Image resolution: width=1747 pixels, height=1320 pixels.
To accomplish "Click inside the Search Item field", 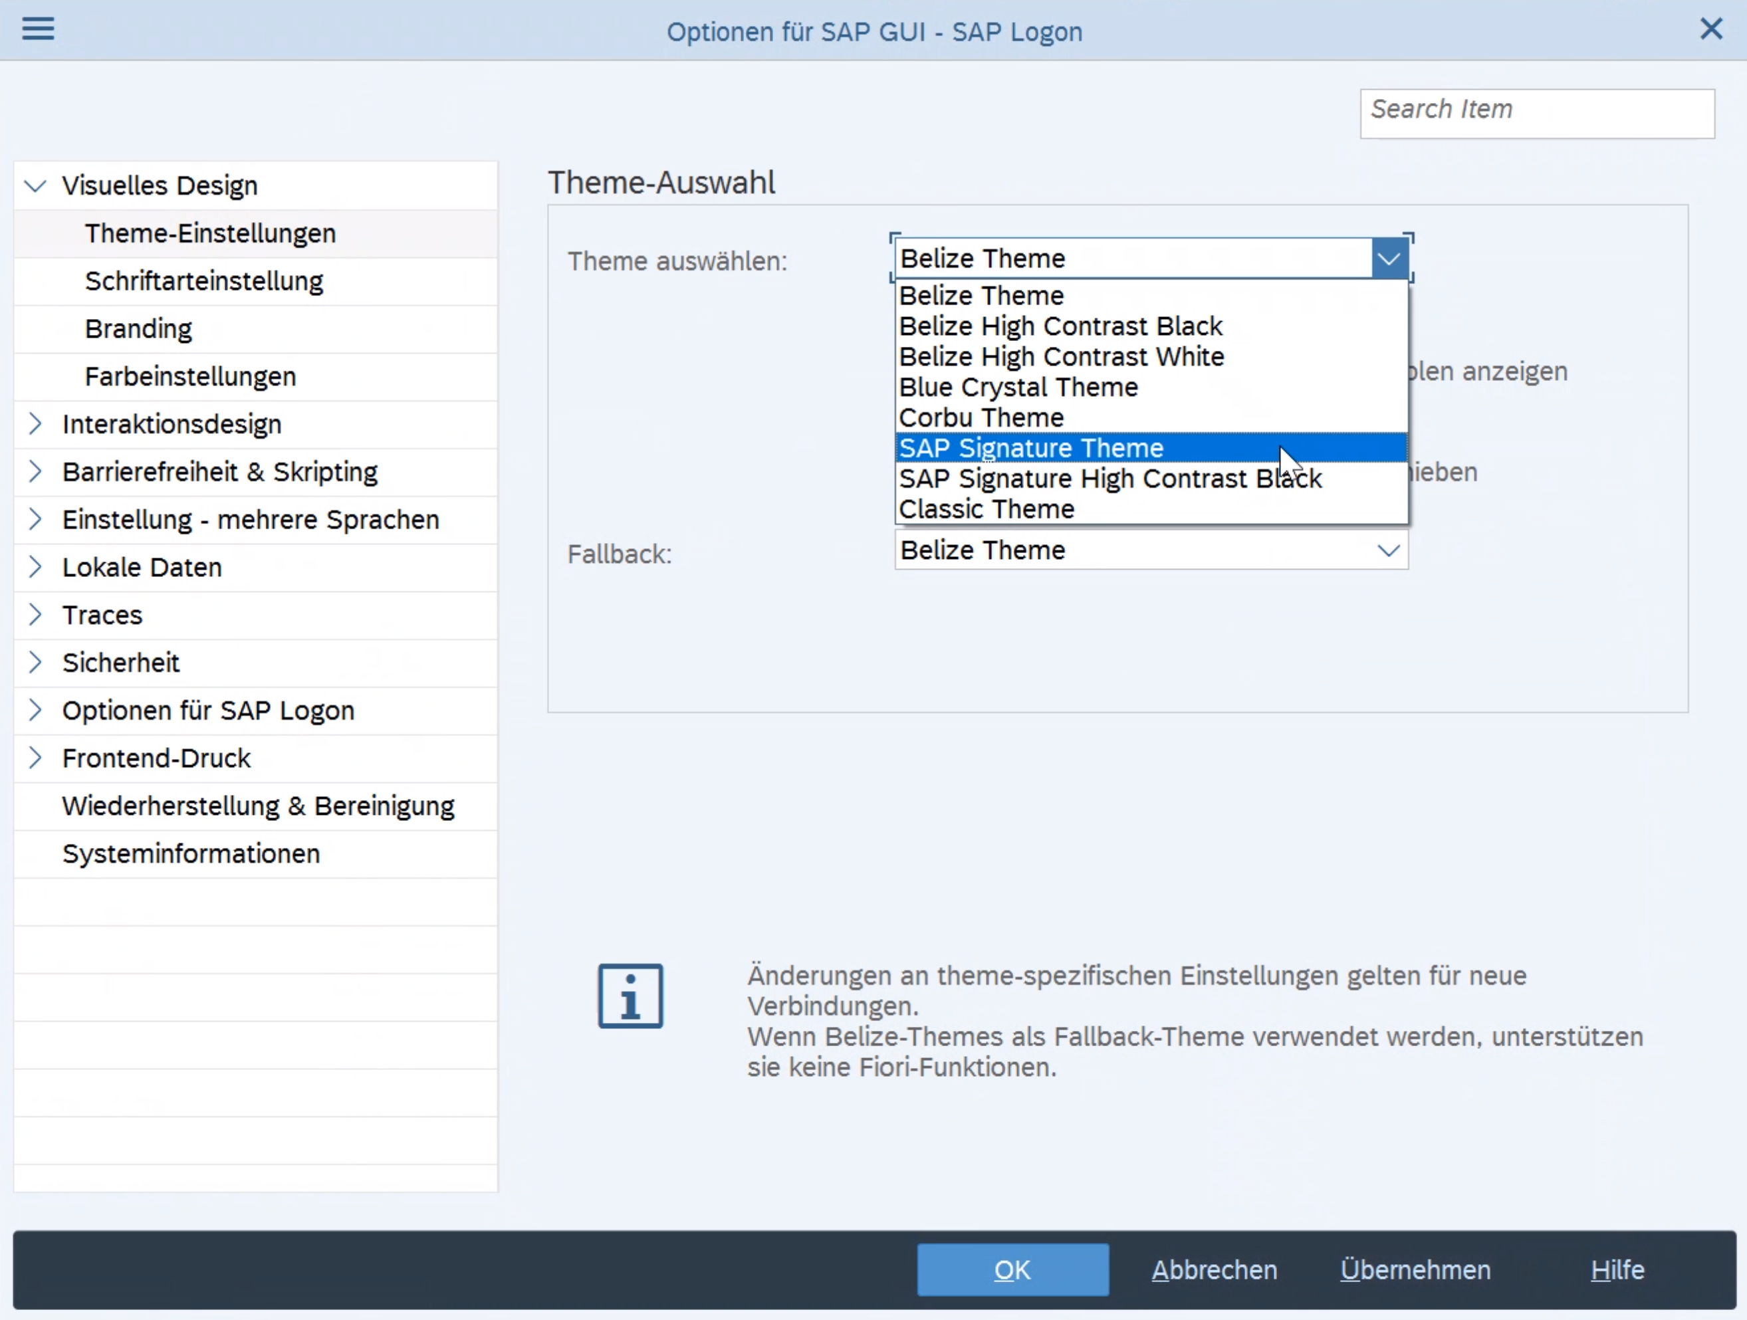I will click(x=1536, y=113).
